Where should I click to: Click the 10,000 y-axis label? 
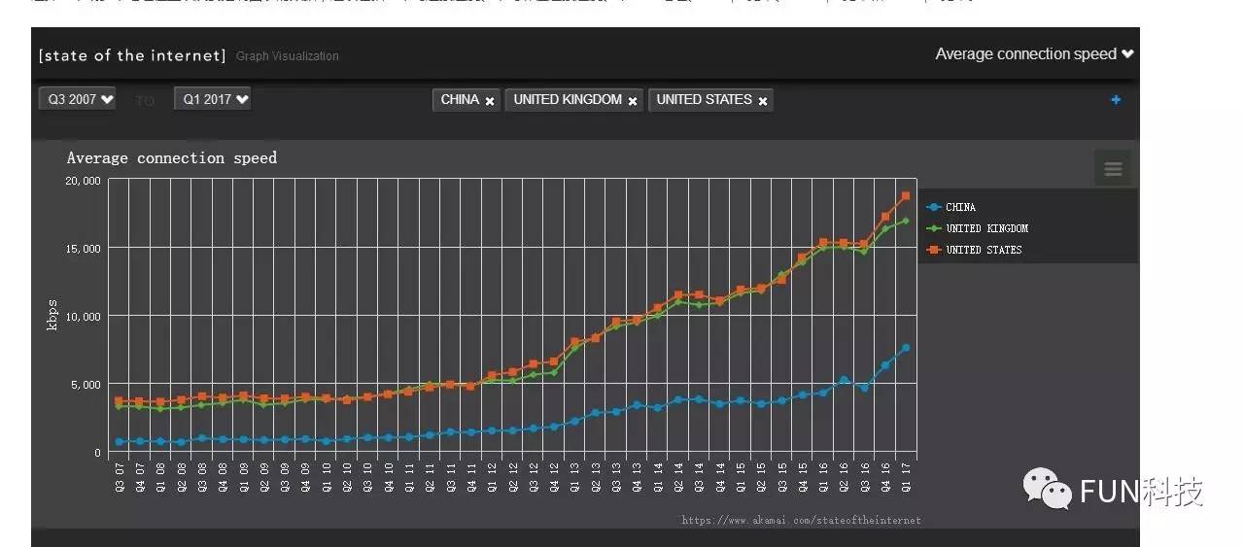pyautogui.click(x=83, y=317)
